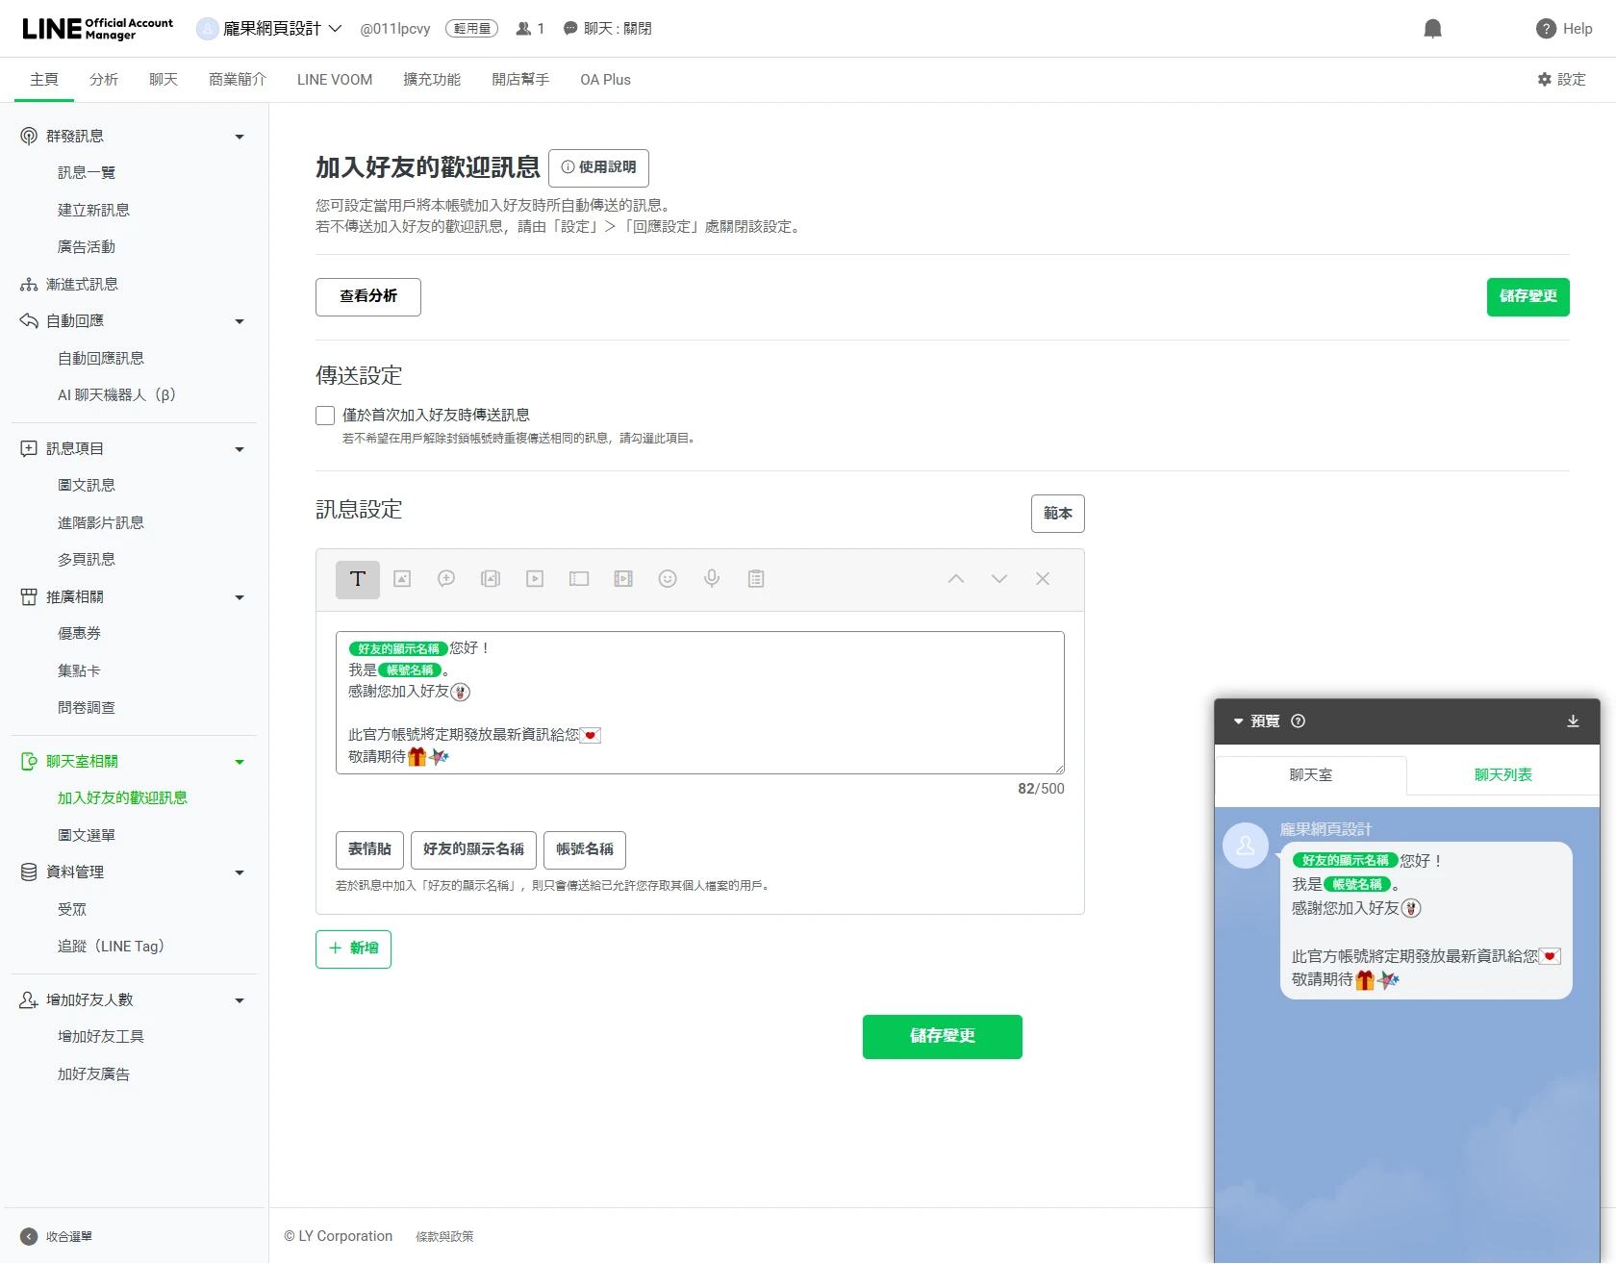
Task: Collapse 群發訊息 section
Action: coord(240,137)
